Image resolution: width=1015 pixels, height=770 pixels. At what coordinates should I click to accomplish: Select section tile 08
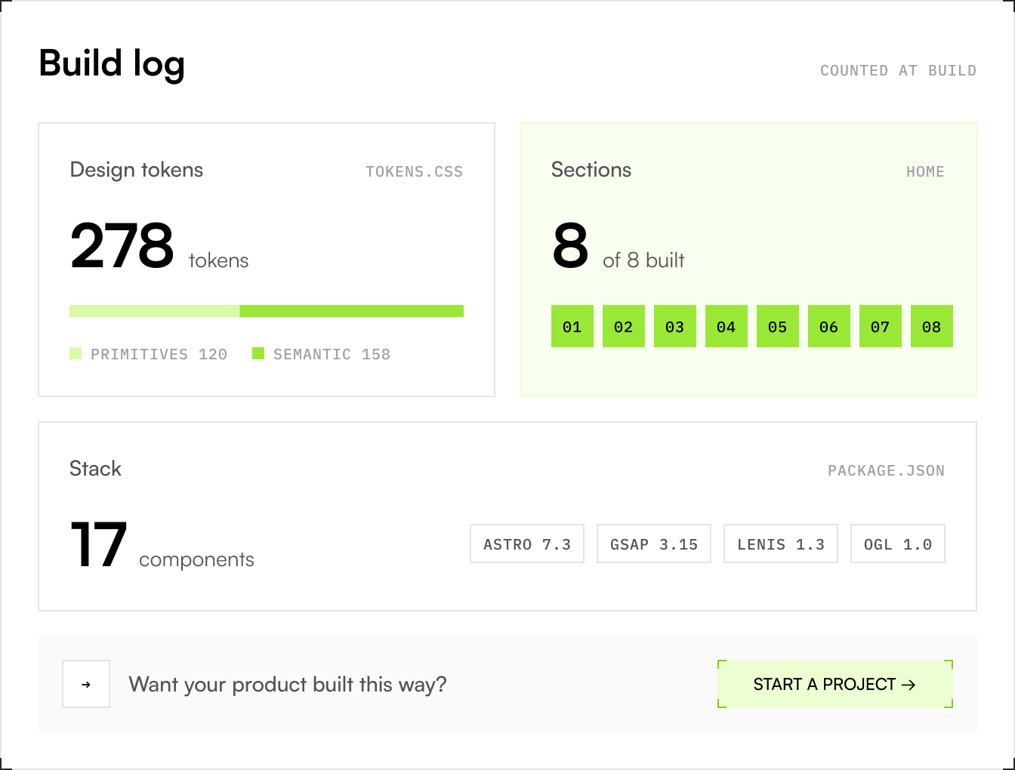pyautogui.click(x=932, y=326)
